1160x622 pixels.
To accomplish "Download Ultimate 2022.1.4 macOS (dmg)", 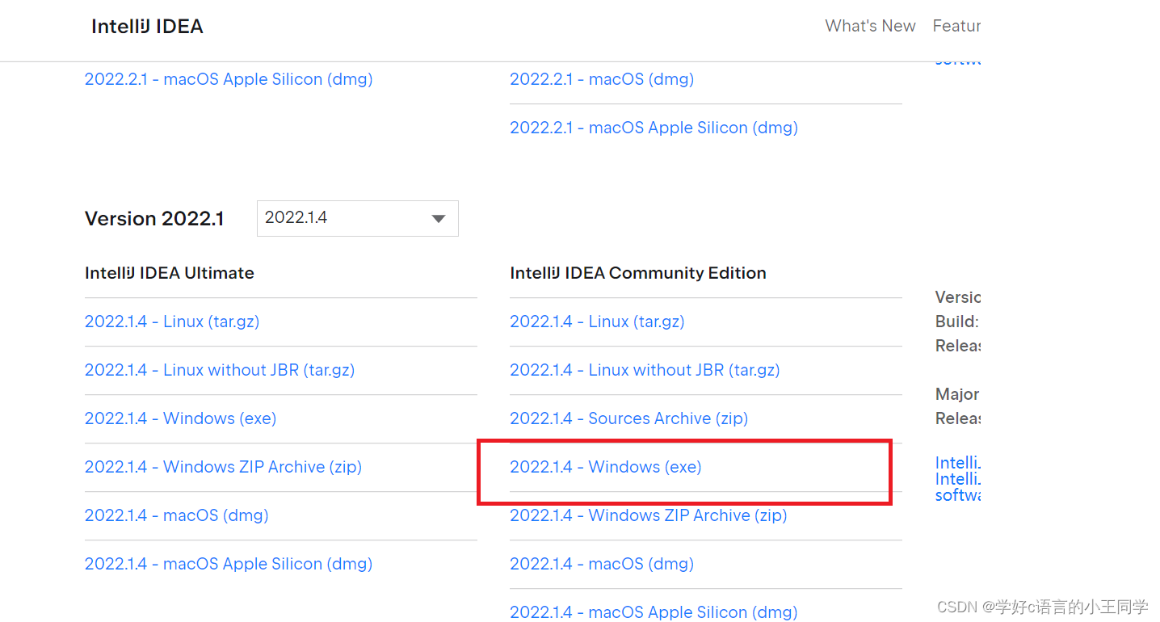I will pyautogui.click(x=177, y=515).
